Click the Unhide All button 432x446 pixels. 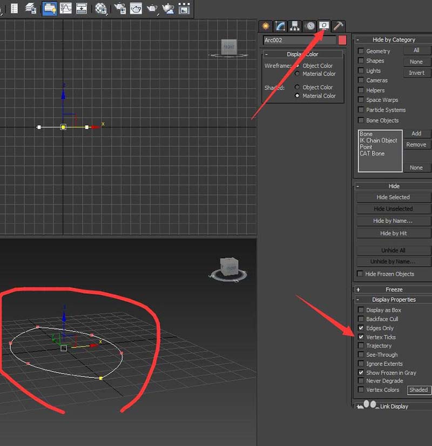[393, 251]
